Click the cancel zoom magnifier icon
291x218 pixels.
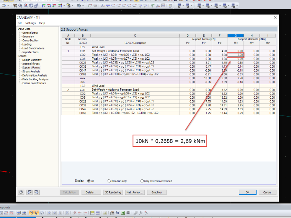[x=26, y=6]
